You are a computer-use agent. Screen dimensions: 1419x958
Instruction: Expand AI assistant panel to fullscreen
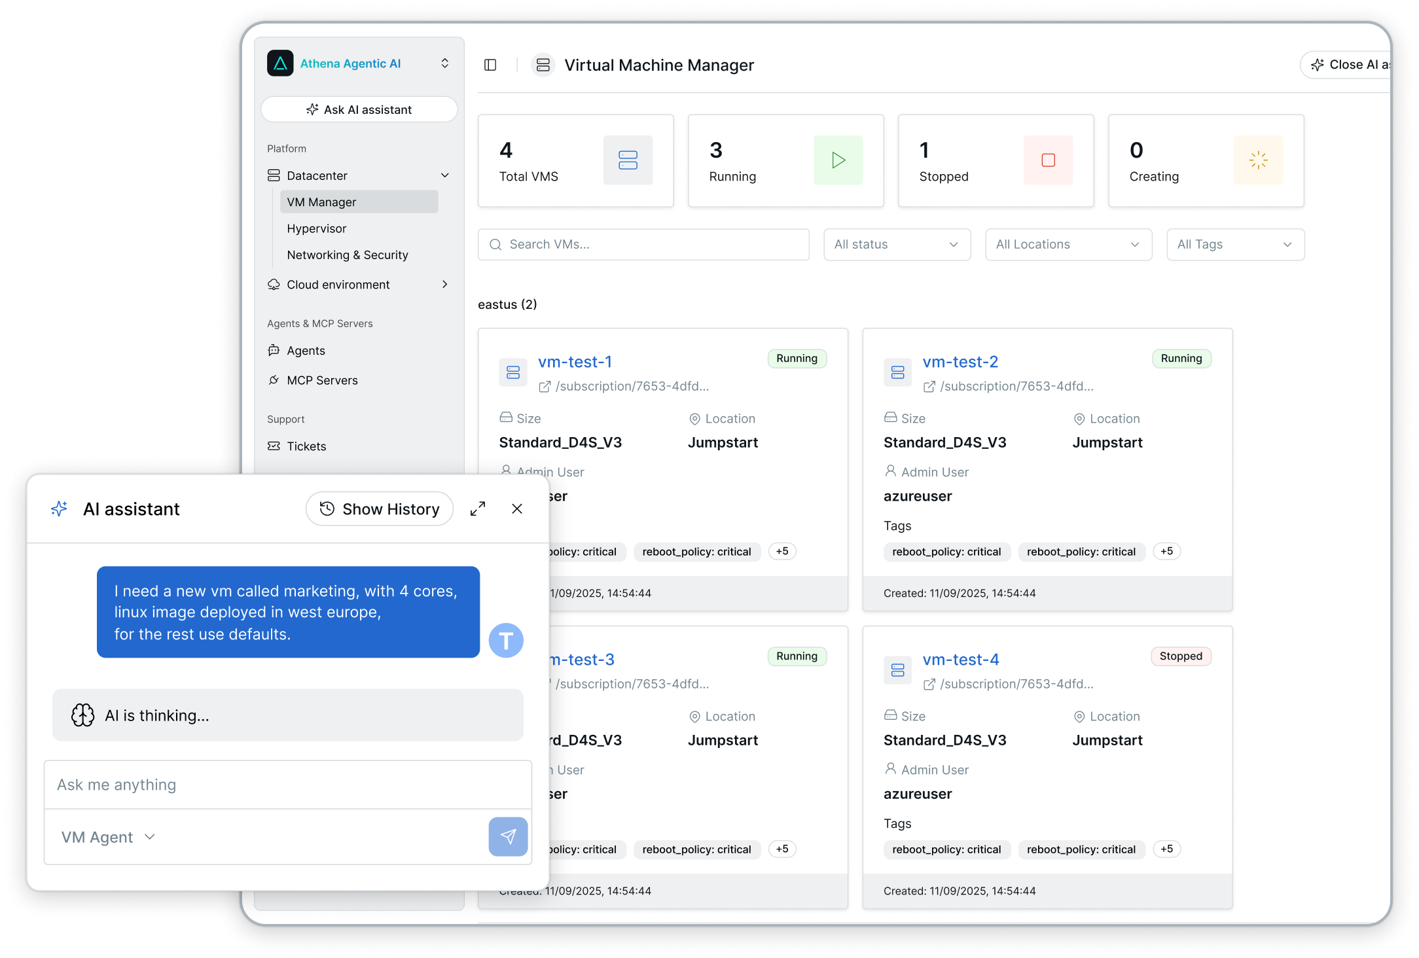478,508
